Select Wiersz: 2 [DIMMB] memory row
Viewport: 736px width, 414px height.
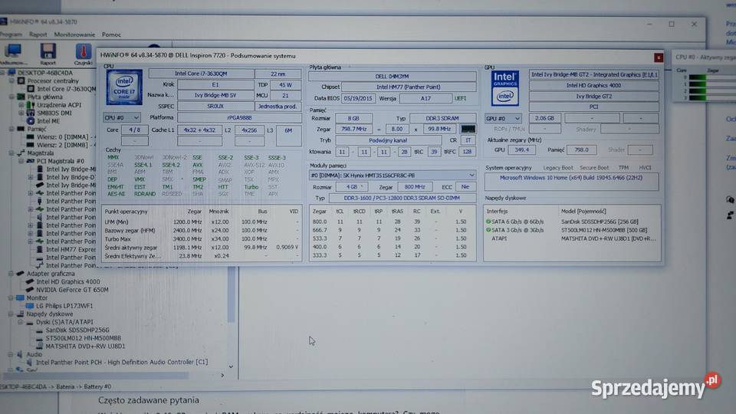click(62, 145)
